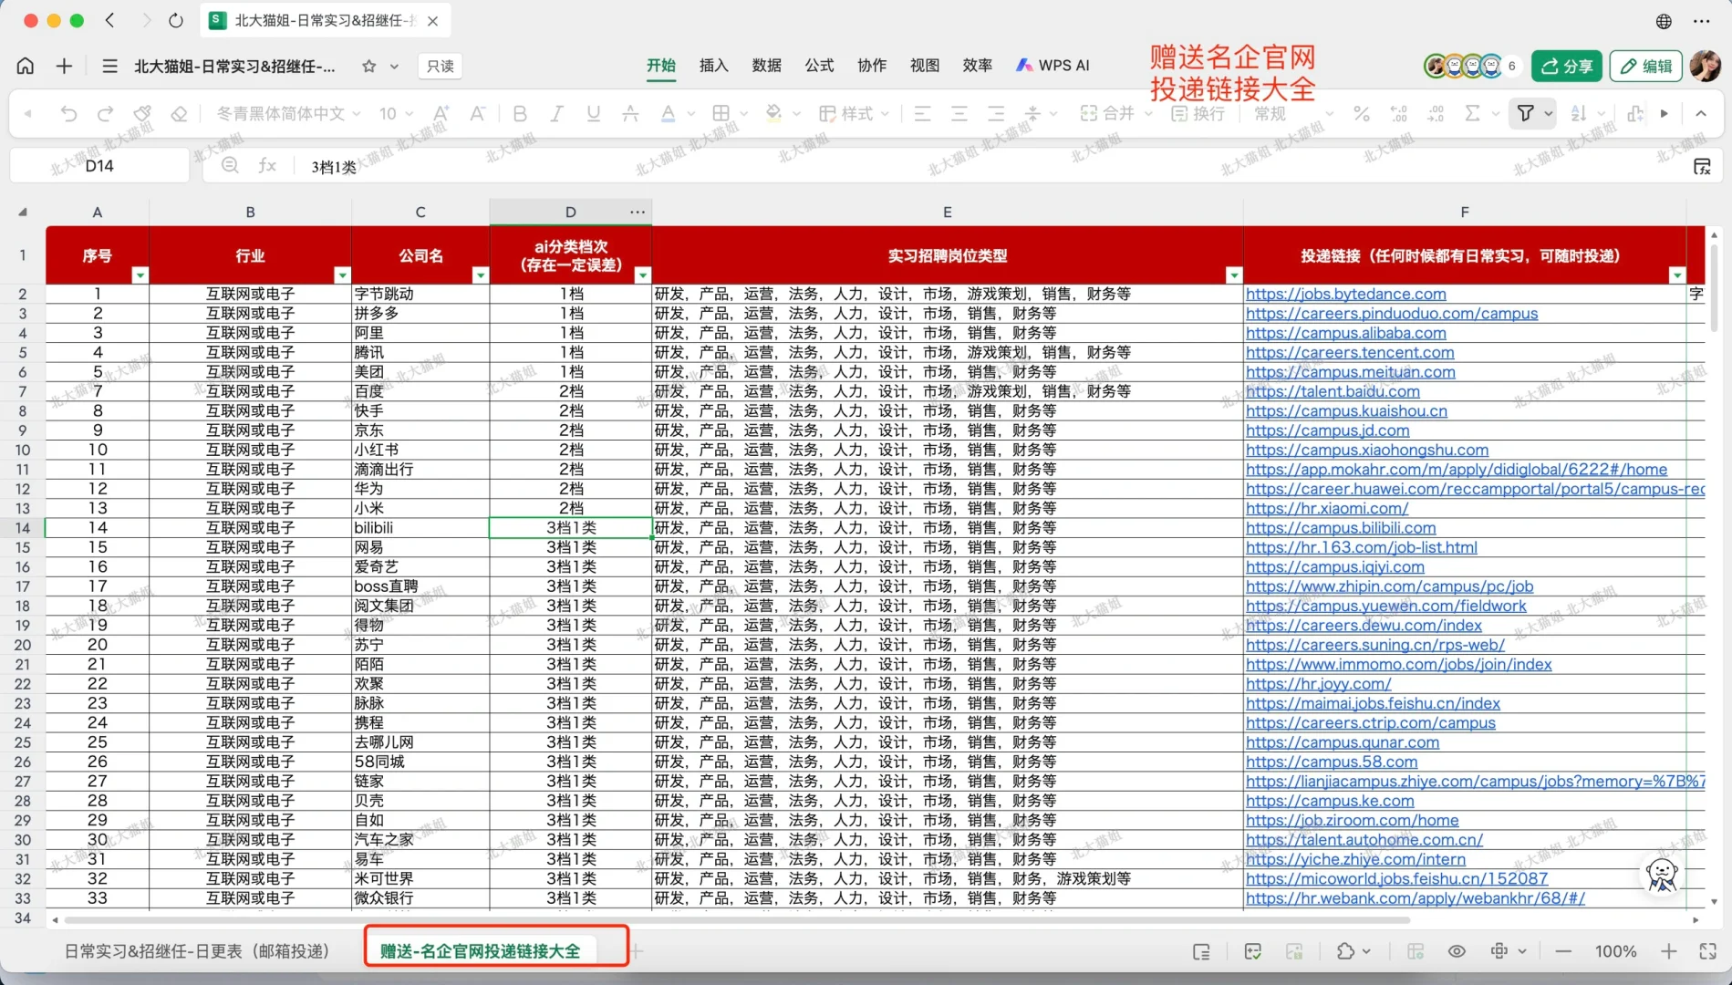Open the puzzle-piece plugins icon
1732x985 pixels.
coord(1345,951)
